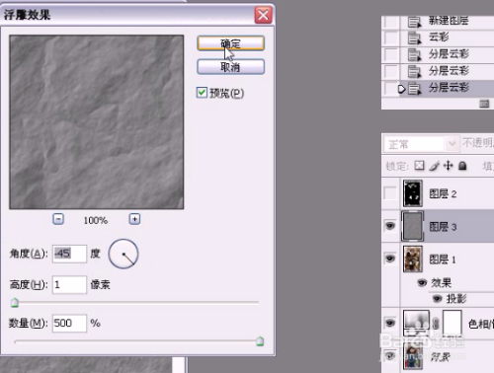This screenshot has width=494, height=373.
Task: Select 云彩 history state
Action: [x=439, y=37]
